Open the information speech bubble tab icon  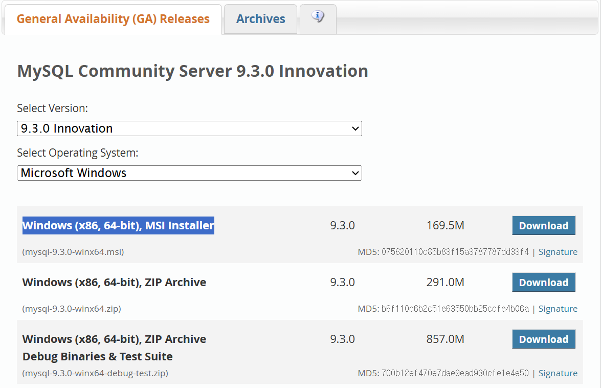318,17
